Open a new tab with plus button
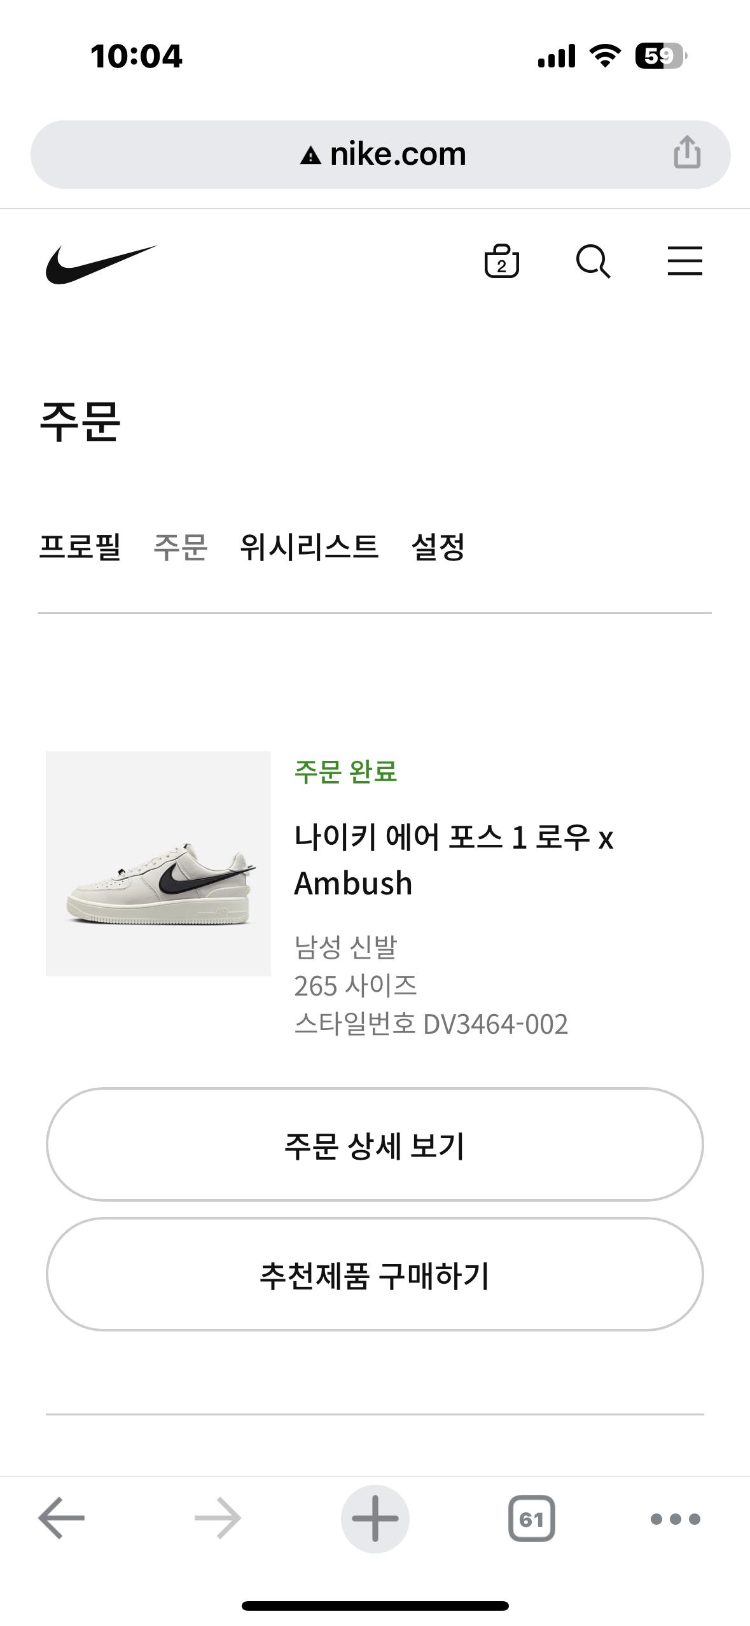The image size is (750, 1626). click(x=375, y=1518)
